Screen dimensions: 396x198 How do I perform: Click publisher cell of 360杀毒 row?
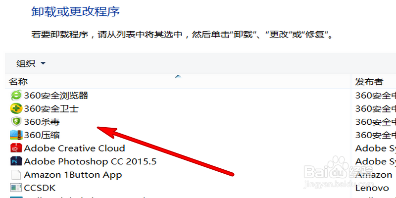pos(376,122)
